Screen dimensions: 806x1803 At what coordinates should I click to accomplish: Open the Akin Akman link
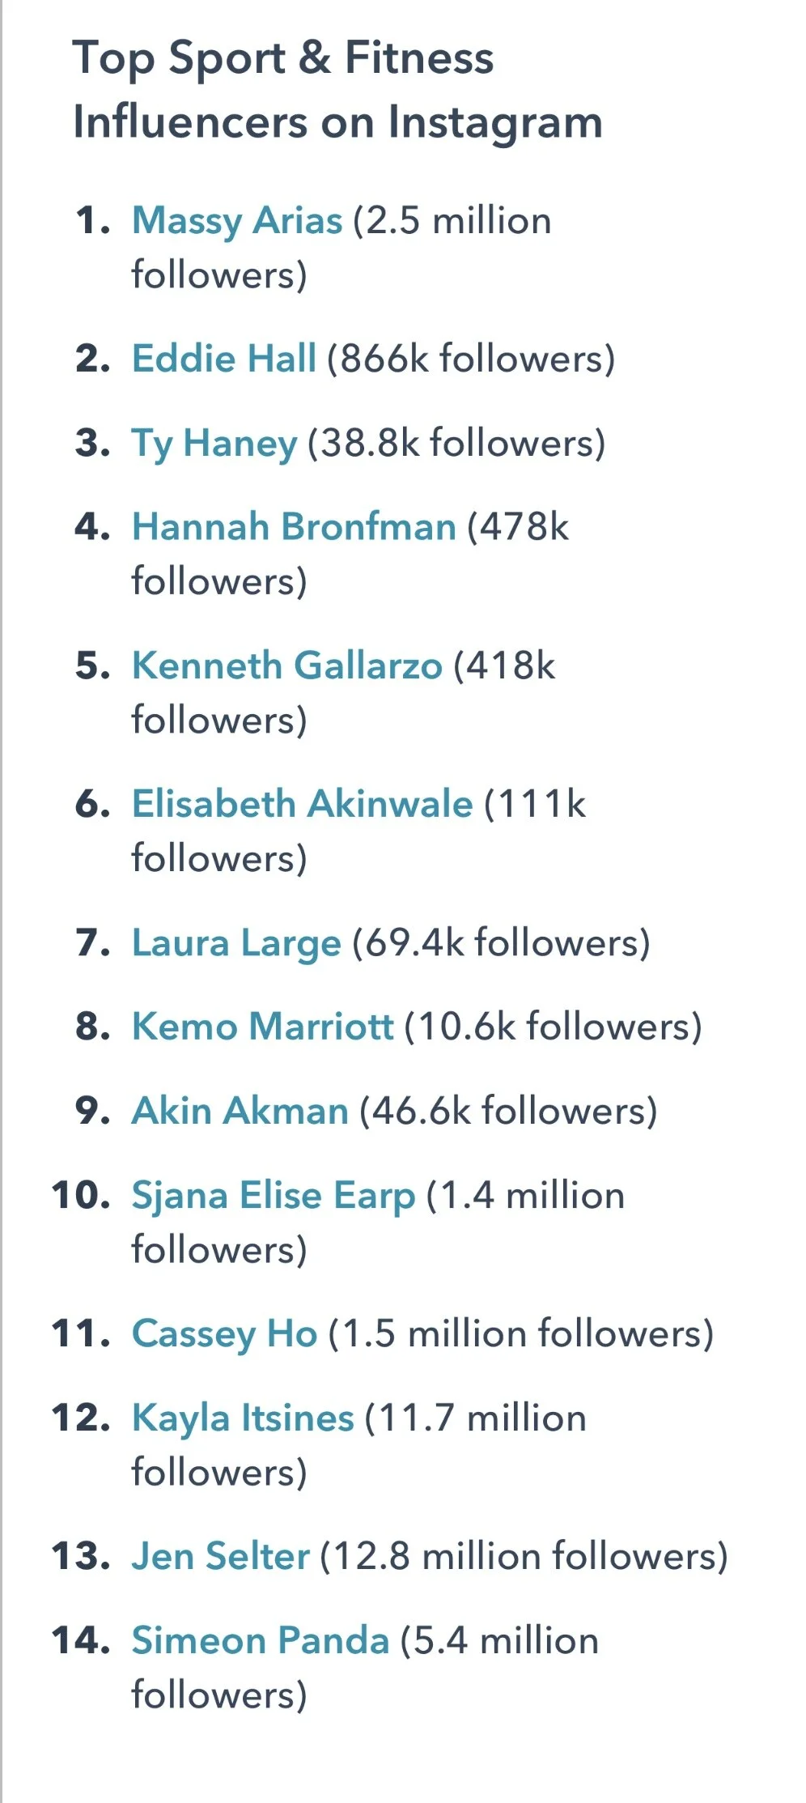coord(240,1111)
